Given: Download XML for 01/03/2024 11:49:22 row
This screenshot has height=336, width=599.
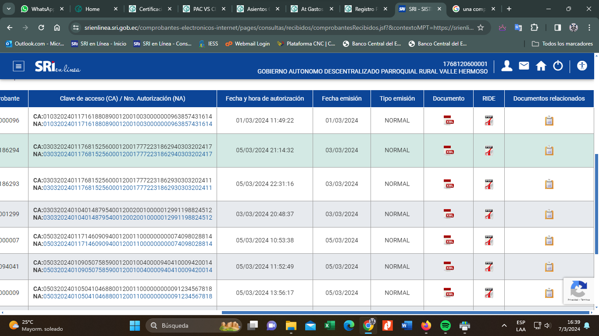Looking at the screenshot, I should 449,121.
